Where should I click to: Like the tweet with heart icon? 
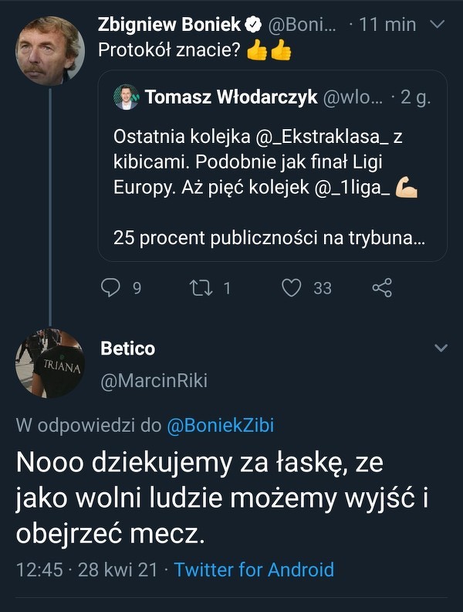[x=291, y=287]
